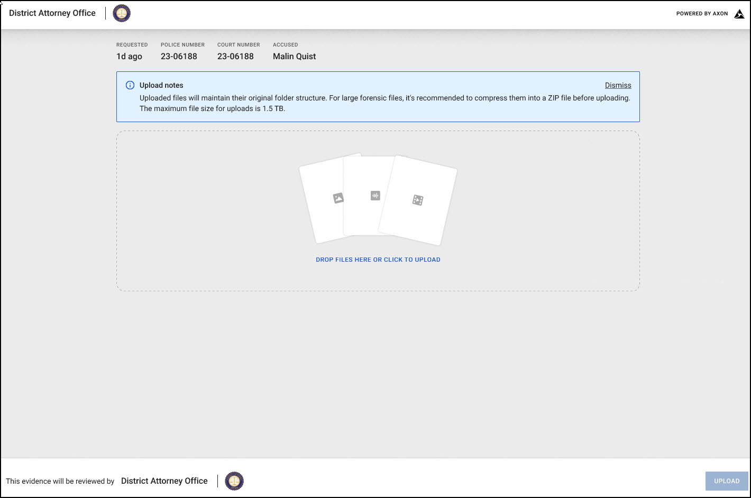The height and width of the screenshot is (498, 751).
Task: Click the footer District Attorney seal
Action: click(x=234, y=481)
